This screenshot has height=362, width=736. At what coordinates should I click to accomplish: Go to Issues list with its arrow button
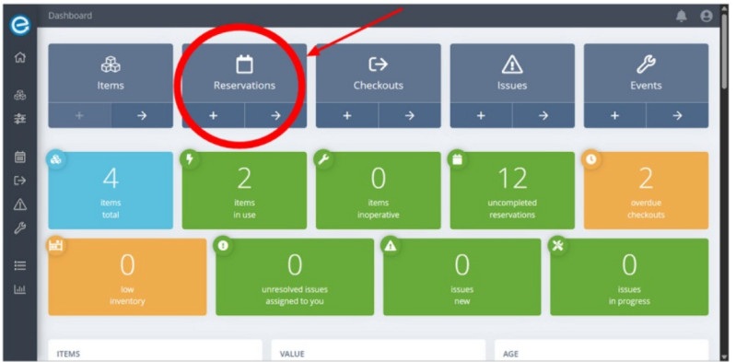pos(543,115)
